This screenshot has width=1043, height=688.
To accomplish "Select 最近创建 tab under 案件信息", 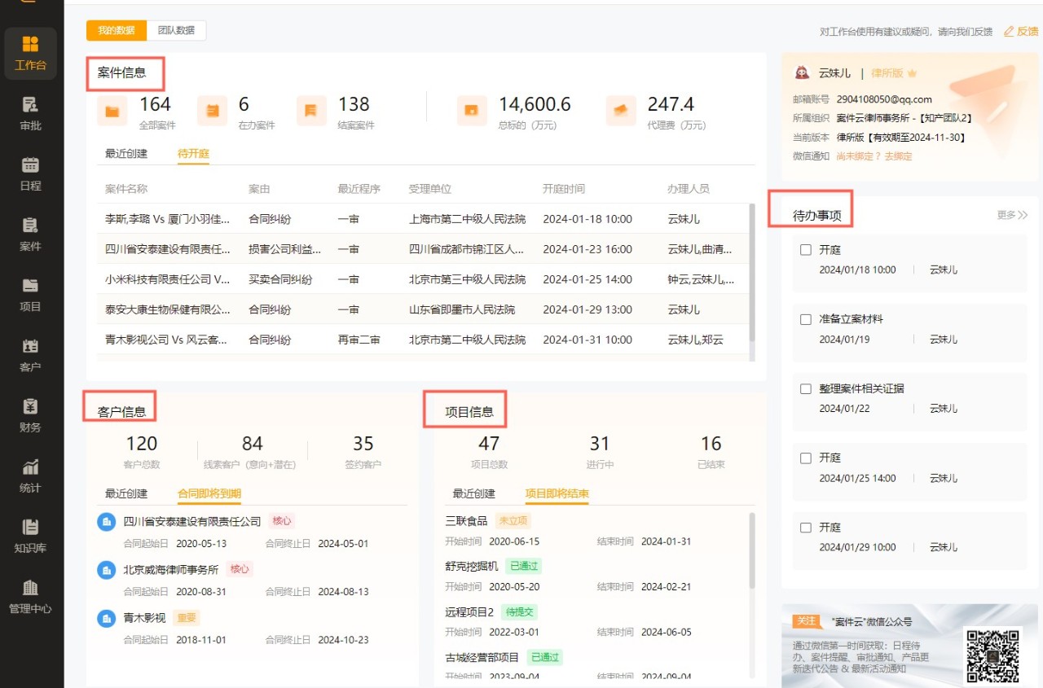I will (x=126, y=153).
